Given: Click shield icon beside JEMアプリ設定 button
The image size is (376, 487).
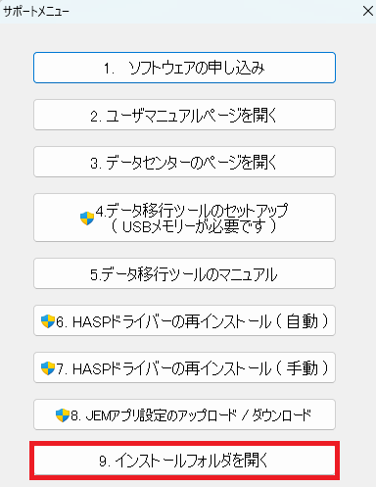Looking at the screenshot, I should point(63,415).
